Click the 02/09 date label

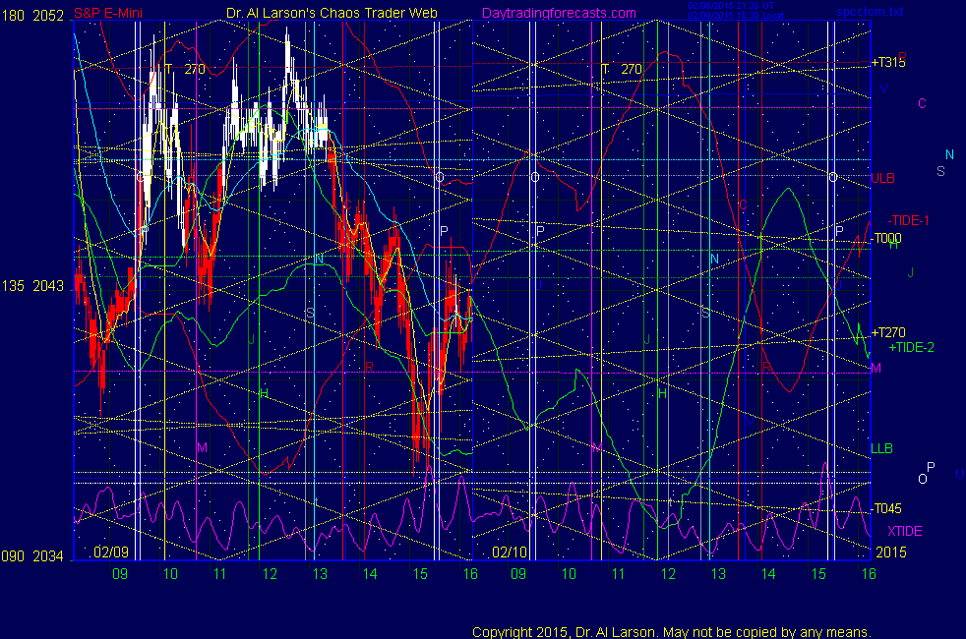pos(111,552)
